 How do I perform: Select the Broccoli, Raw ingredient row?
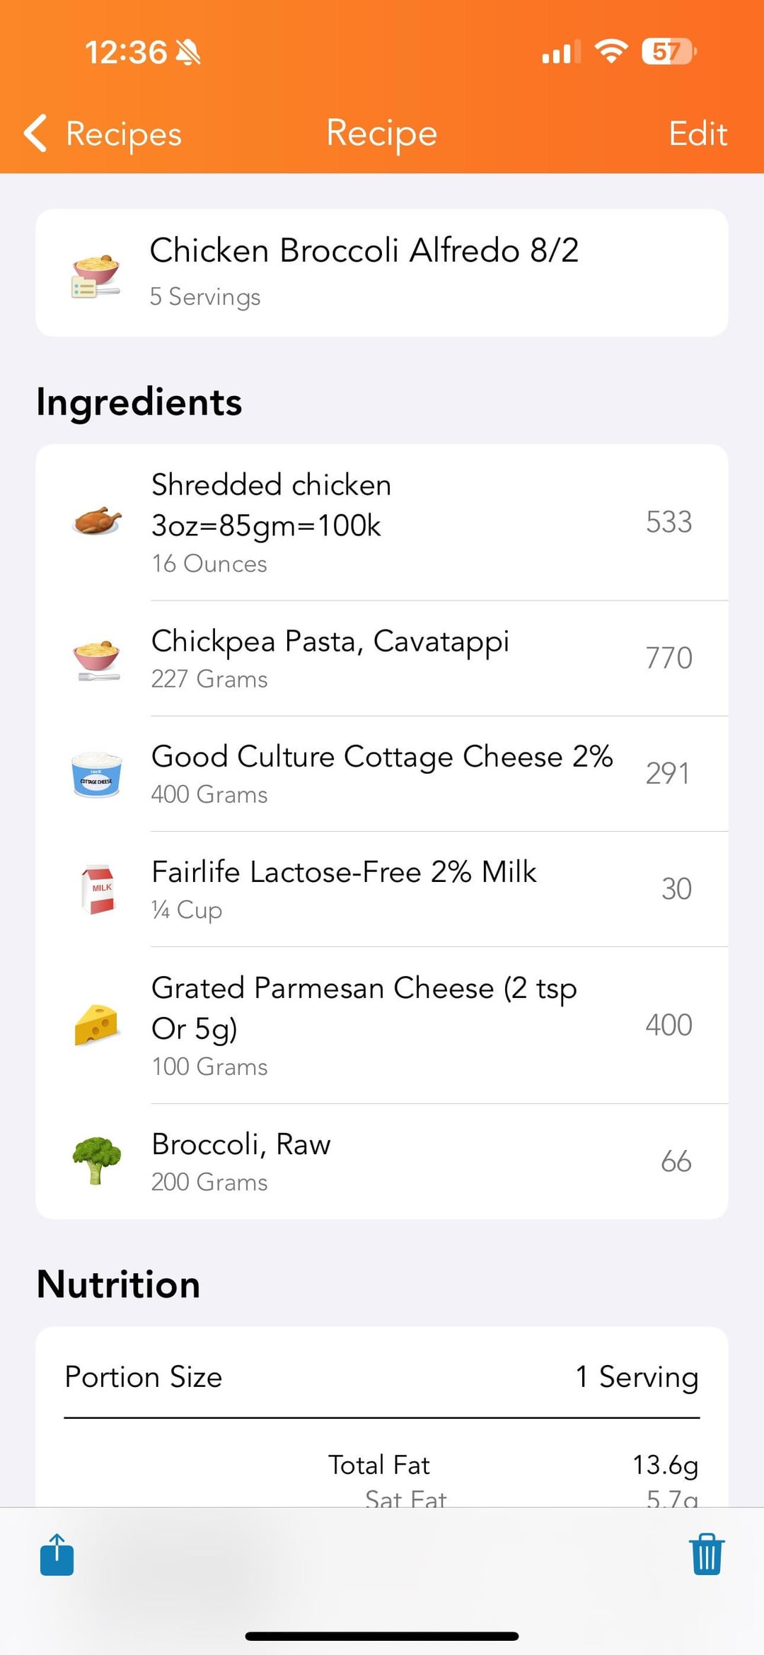(x=382, y=1161)
